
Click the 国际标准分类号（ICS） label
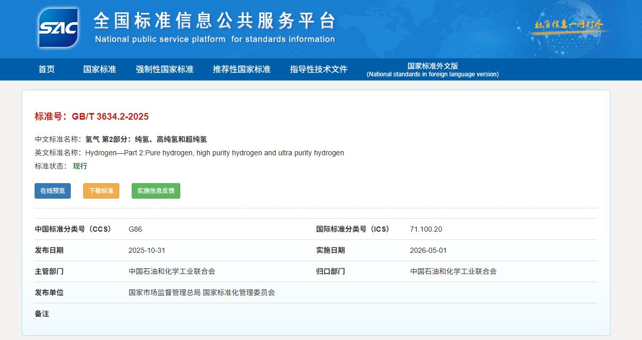[353, 229]
